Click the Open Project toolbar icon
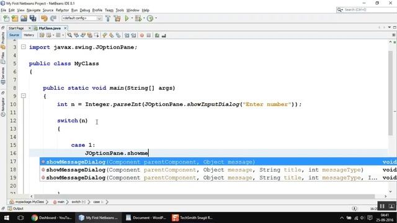The image size is (397, 223). 24,18
